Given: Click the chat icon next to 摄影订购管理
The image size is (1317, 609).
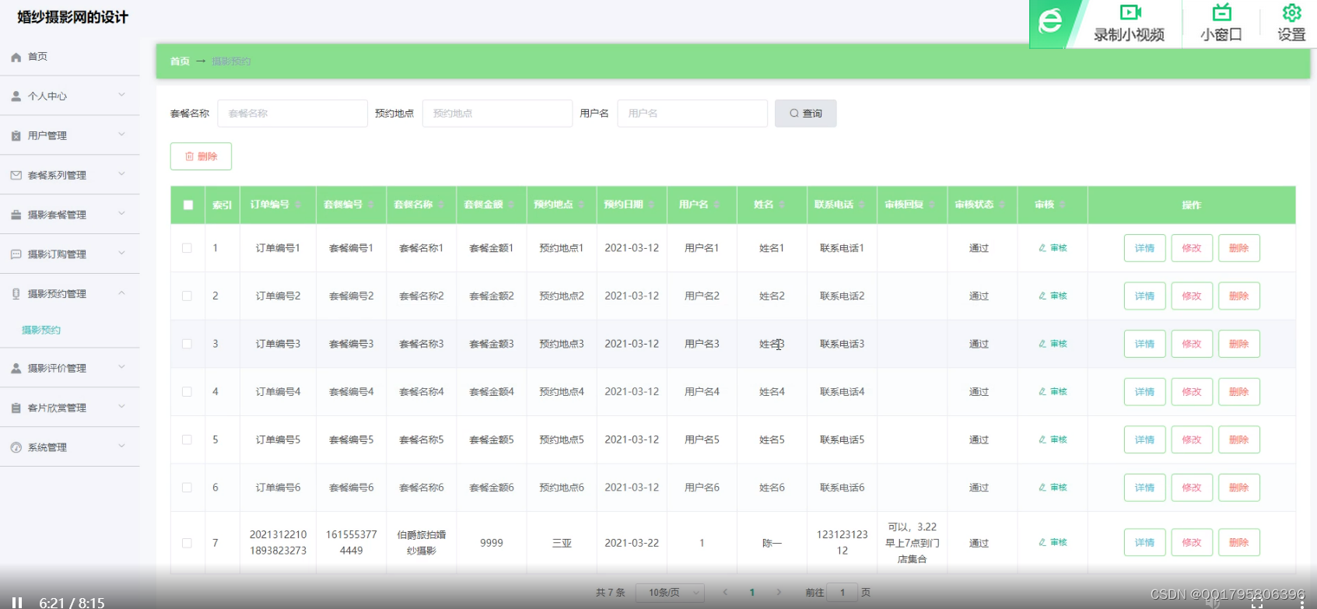Looking at the screenshot, I should click(x=16, y=254).
